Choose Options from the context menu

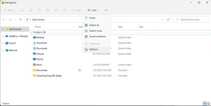[93, 49]
